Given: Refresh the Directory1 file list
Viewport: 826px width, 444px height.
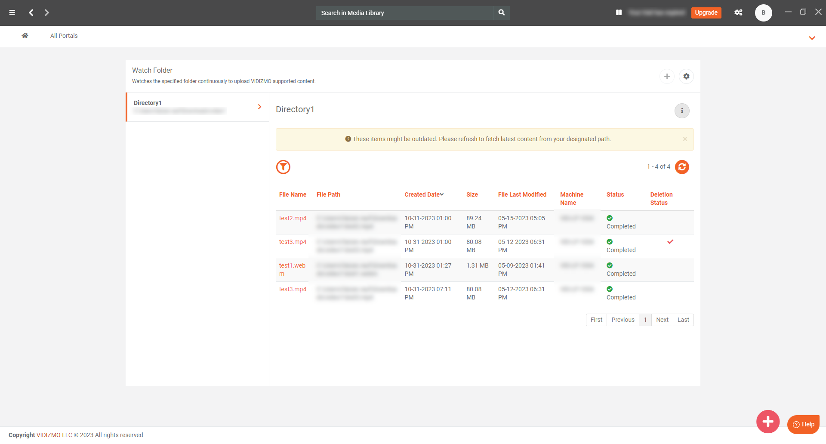Looking at the screenshot, I should pyautogui.click(x=682, y=167).
